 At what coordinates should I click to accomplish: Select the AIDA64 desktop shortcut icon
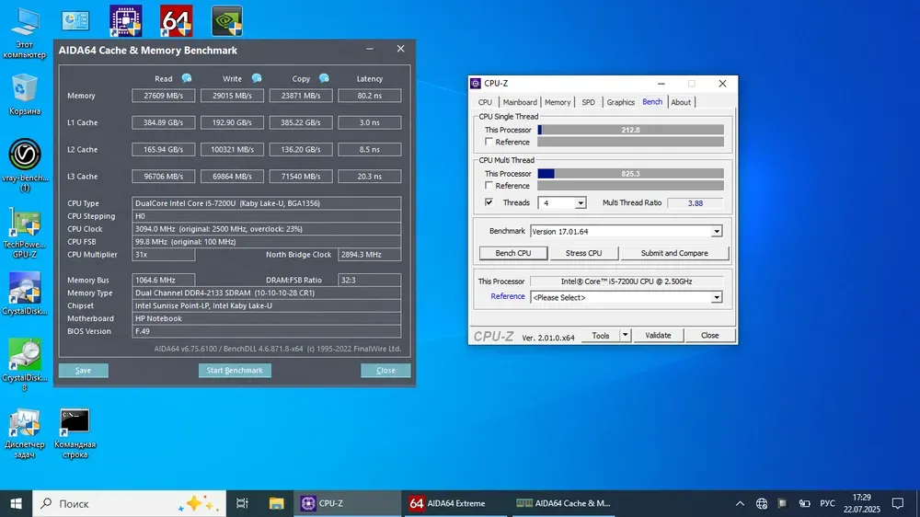(x=175, y=20)
